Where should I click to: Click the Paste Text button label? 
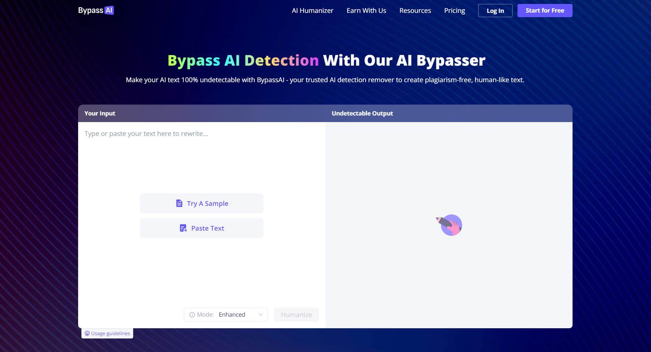(x=207, y=228)
